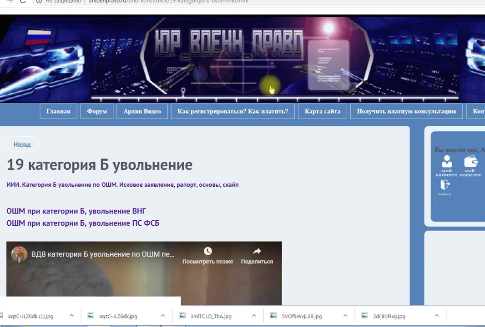The height and width of the screenshot is (327, 485).
Task: Expand options for 5VOfBWvjL38.jpg download
Action: coord(345,316)
